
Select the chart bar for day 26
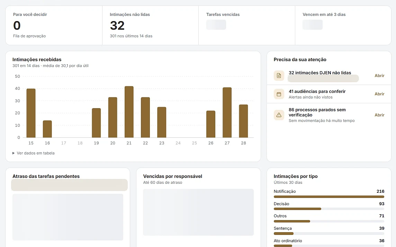pos(210,124)
